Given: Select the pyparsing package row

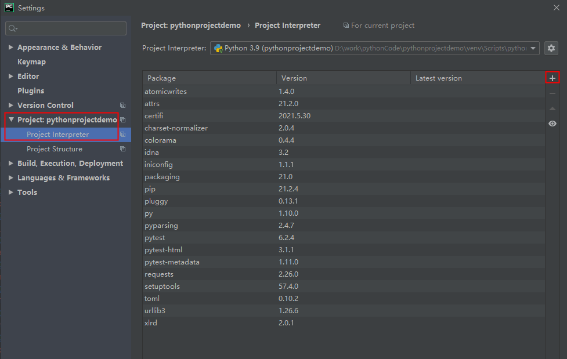Looking at the screenshot, I should pyautogui.click(x=344, y=225).
